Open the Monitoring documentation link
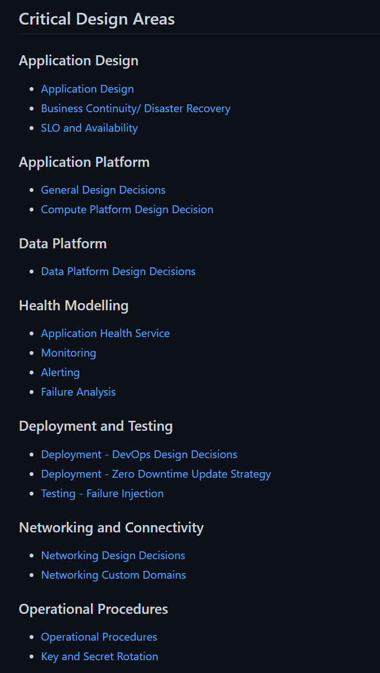The height and width of the screenshot is (673, 380). (68, 353)
